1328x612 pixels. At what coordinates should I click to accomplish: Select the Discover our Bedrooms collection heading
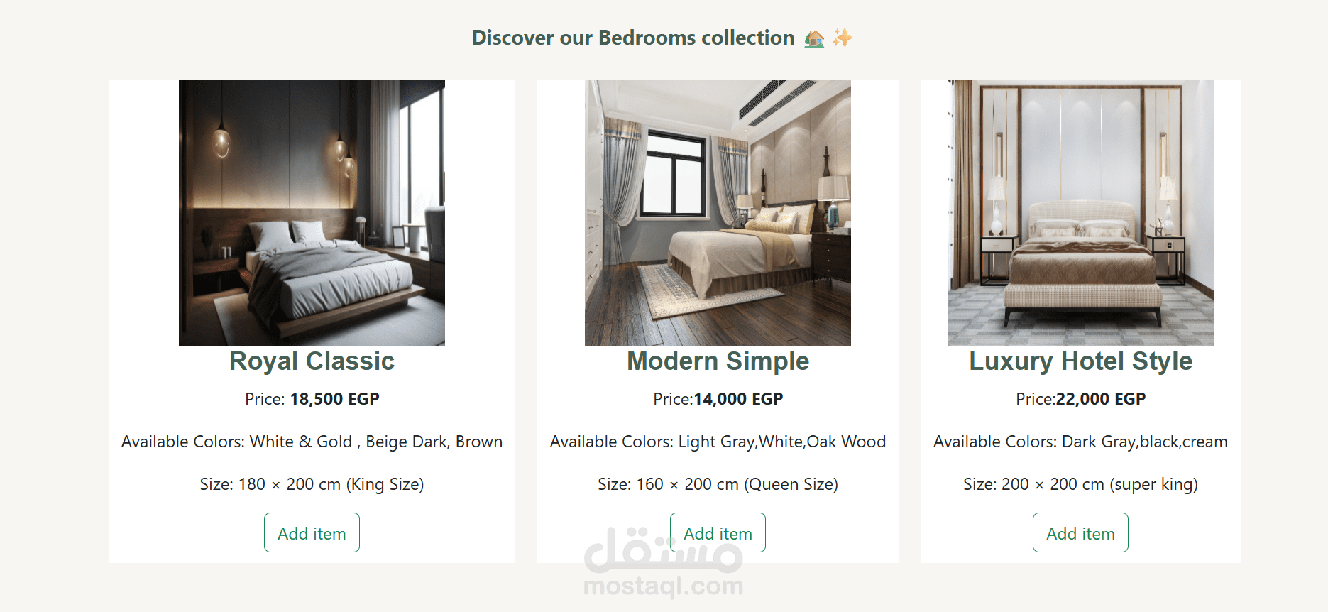(x=633, y=38)
